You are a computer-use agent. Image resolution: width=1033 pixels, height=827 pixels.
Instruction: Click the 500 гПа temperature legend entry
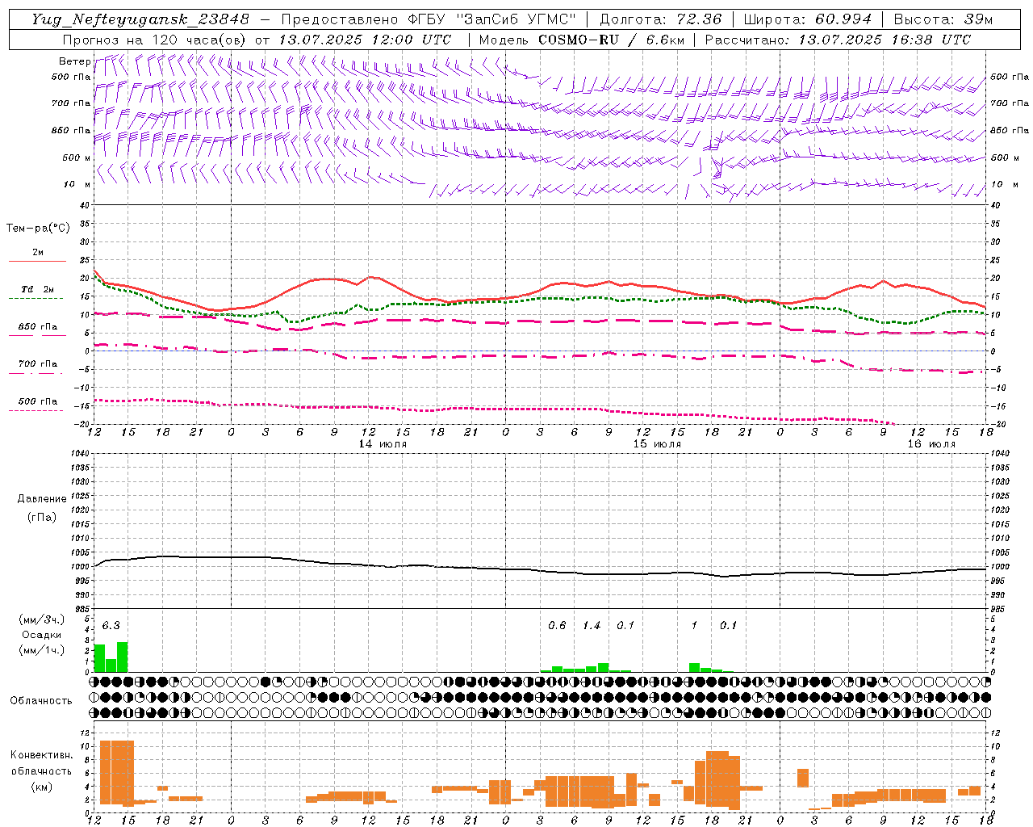[x=37, y=401]
